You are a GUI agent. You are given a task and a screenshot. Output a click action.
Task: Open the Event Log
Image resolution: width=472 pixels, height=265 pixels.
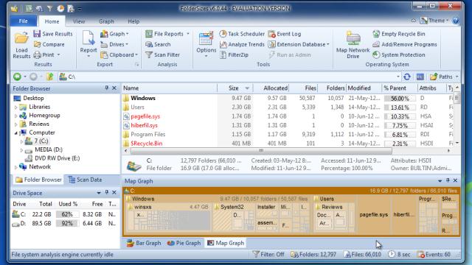(285, 34)
